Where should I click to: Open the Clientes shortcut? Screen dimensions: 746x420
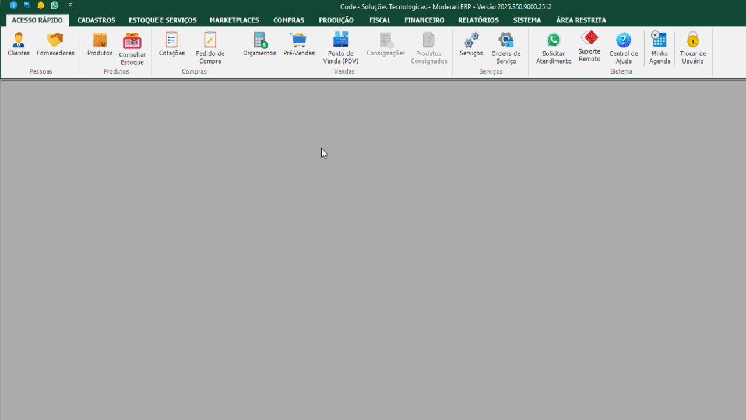tap(19, 45)
